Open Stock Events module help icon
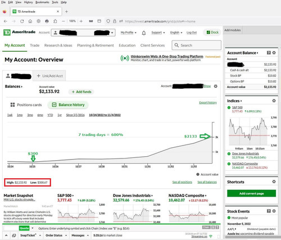Image resolution: width=281 pixels, height=240 pixels. (x=269, y=211)
